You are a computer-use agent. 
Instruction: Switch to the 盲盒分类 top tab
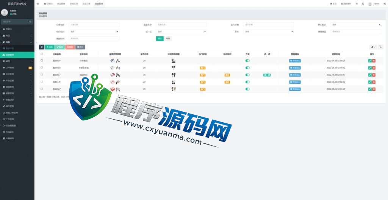coord(86,4)
